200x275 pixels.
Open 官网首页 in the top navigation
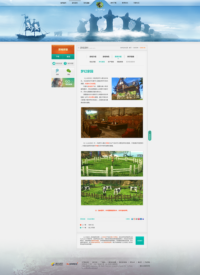tap(63, 3)
